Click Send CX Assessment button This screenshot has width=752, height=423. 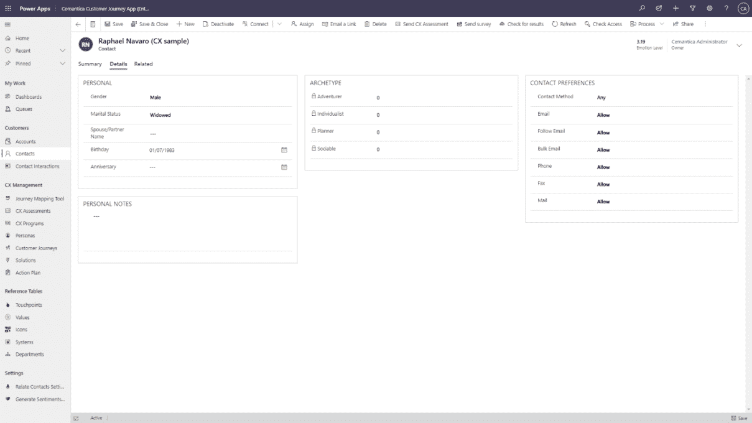(x=422, y=24)
